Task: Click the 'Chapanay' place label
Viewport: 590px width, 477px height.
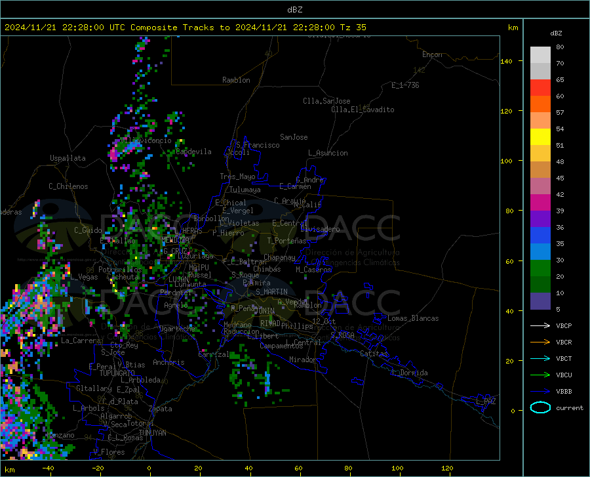Action: [279, 257]
